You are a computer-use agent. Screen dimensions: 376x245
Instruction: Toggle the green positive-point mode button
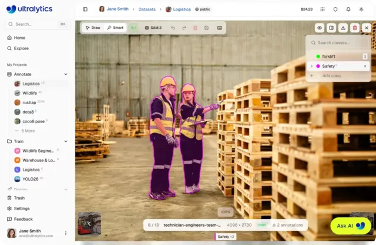pos(133,28)
